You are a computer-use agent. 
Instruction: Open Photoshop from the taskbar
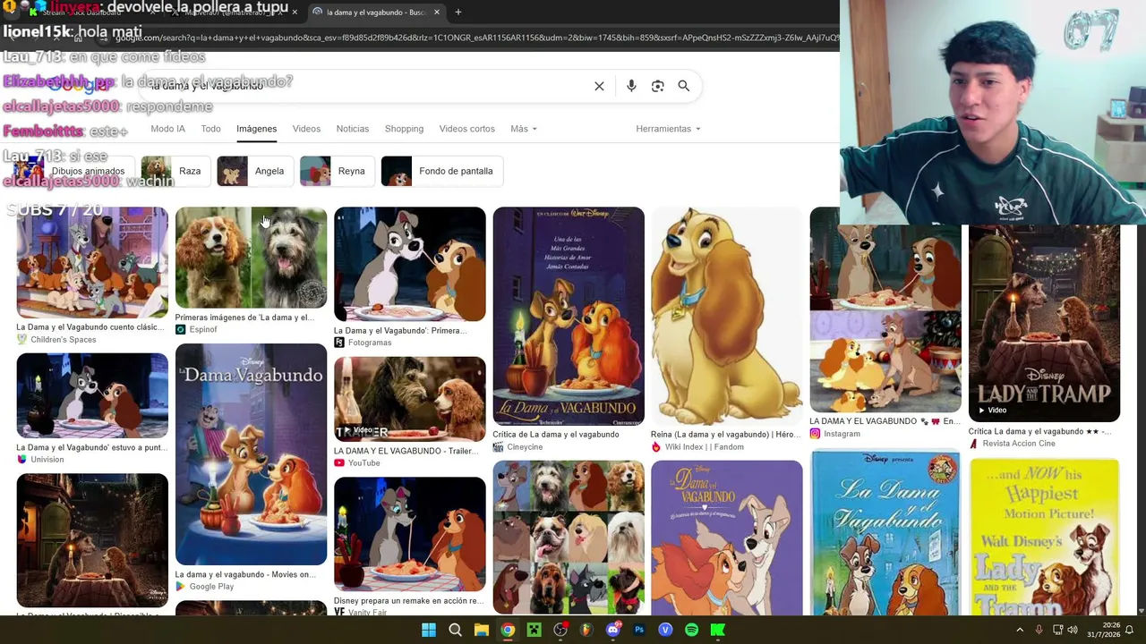[639, 630]
